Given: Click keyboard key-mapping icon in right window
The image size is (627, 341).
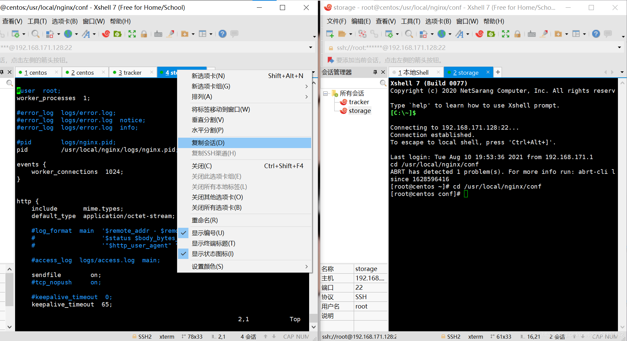Looking at the screenshot, I should 532,34.
